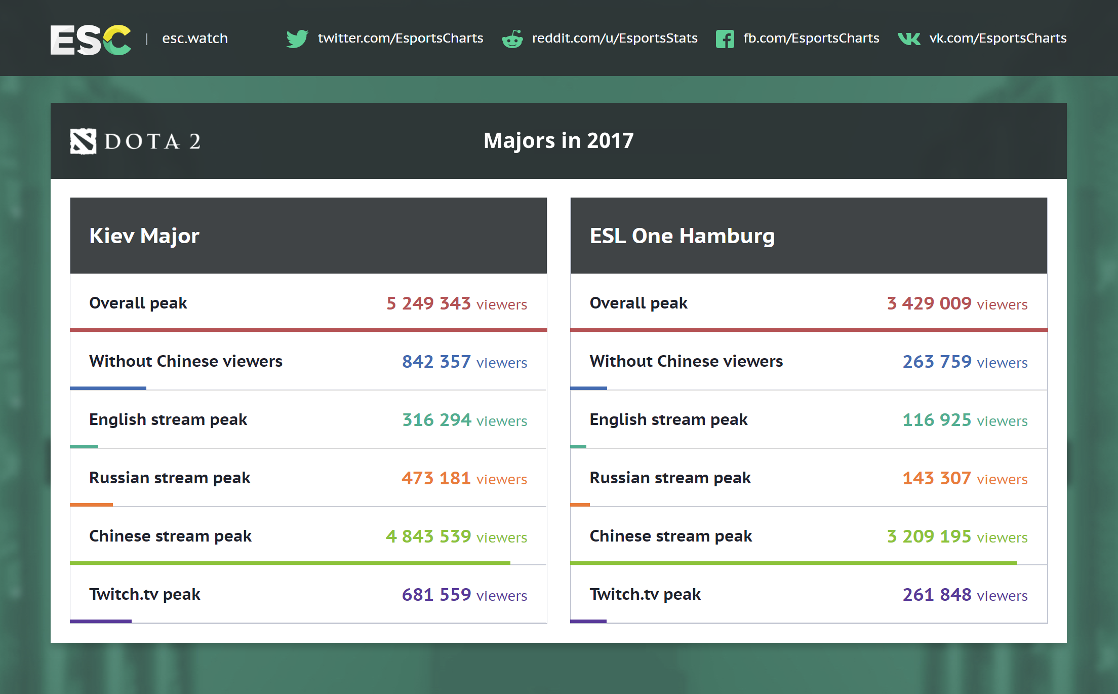
Task: Click the ESC logo in header
Action: (91, 40)
